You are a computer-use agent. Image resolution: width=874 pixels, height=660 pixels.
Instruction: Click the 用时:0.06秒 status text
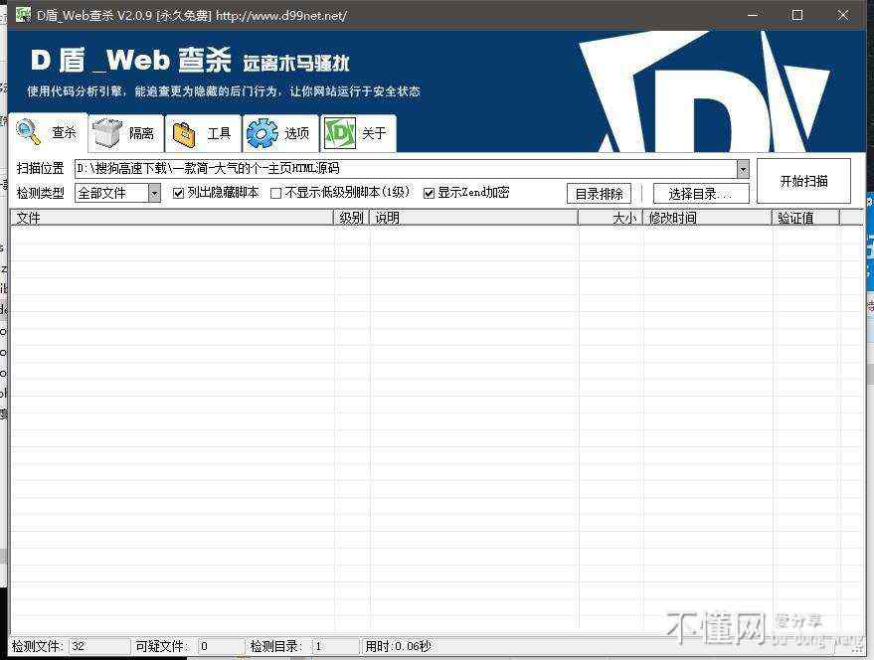[398, 646]
